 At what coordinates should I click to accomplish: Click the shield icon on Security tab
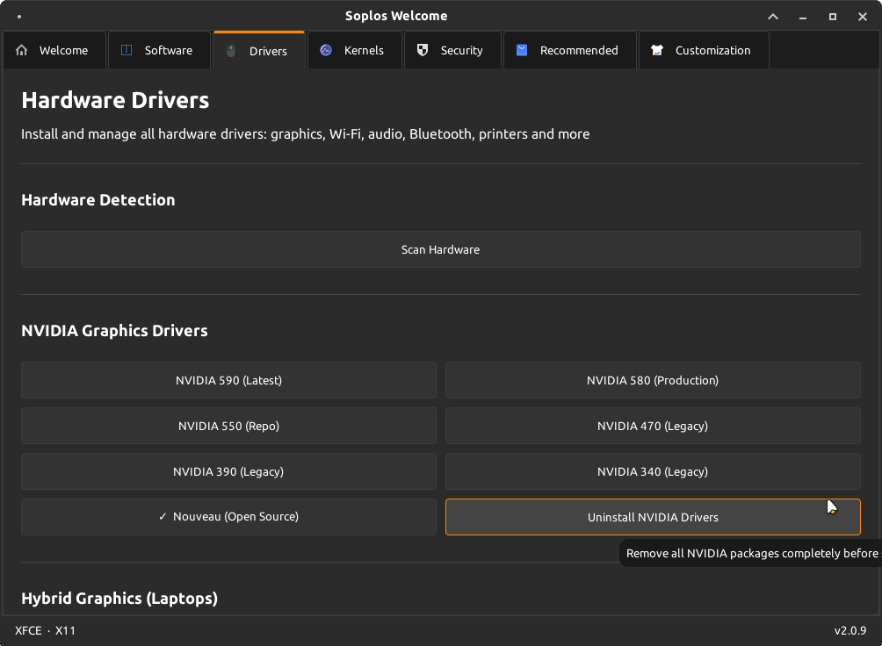[423, 50]
